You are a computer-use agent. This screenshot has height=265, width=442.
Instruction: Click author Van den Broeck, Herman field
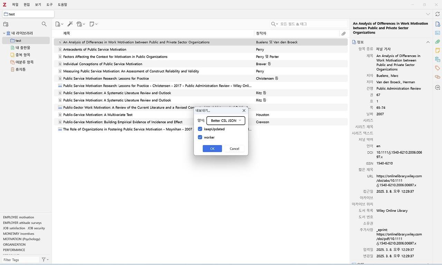tap(395, 82)
